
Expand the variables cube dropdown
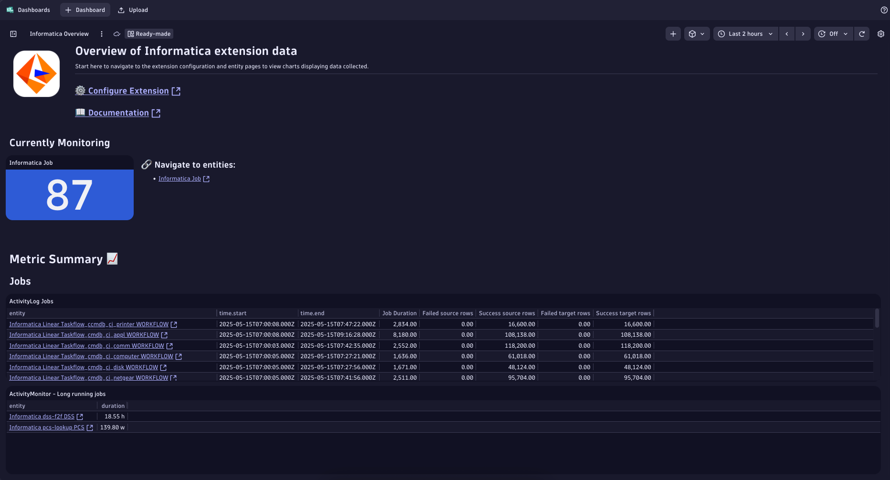tap(697, 33)
